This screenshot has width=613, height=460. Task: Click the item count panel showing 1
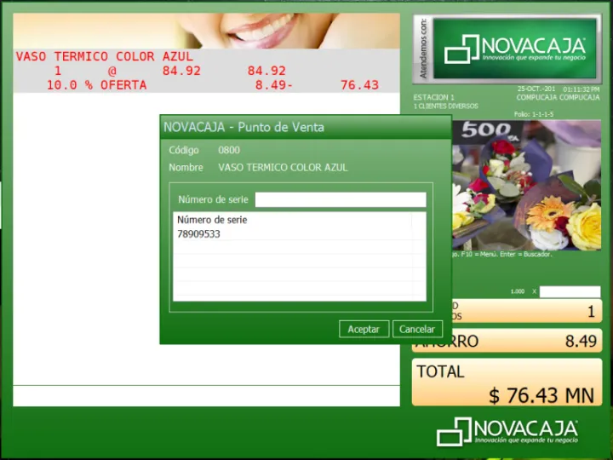coord(526,311)
